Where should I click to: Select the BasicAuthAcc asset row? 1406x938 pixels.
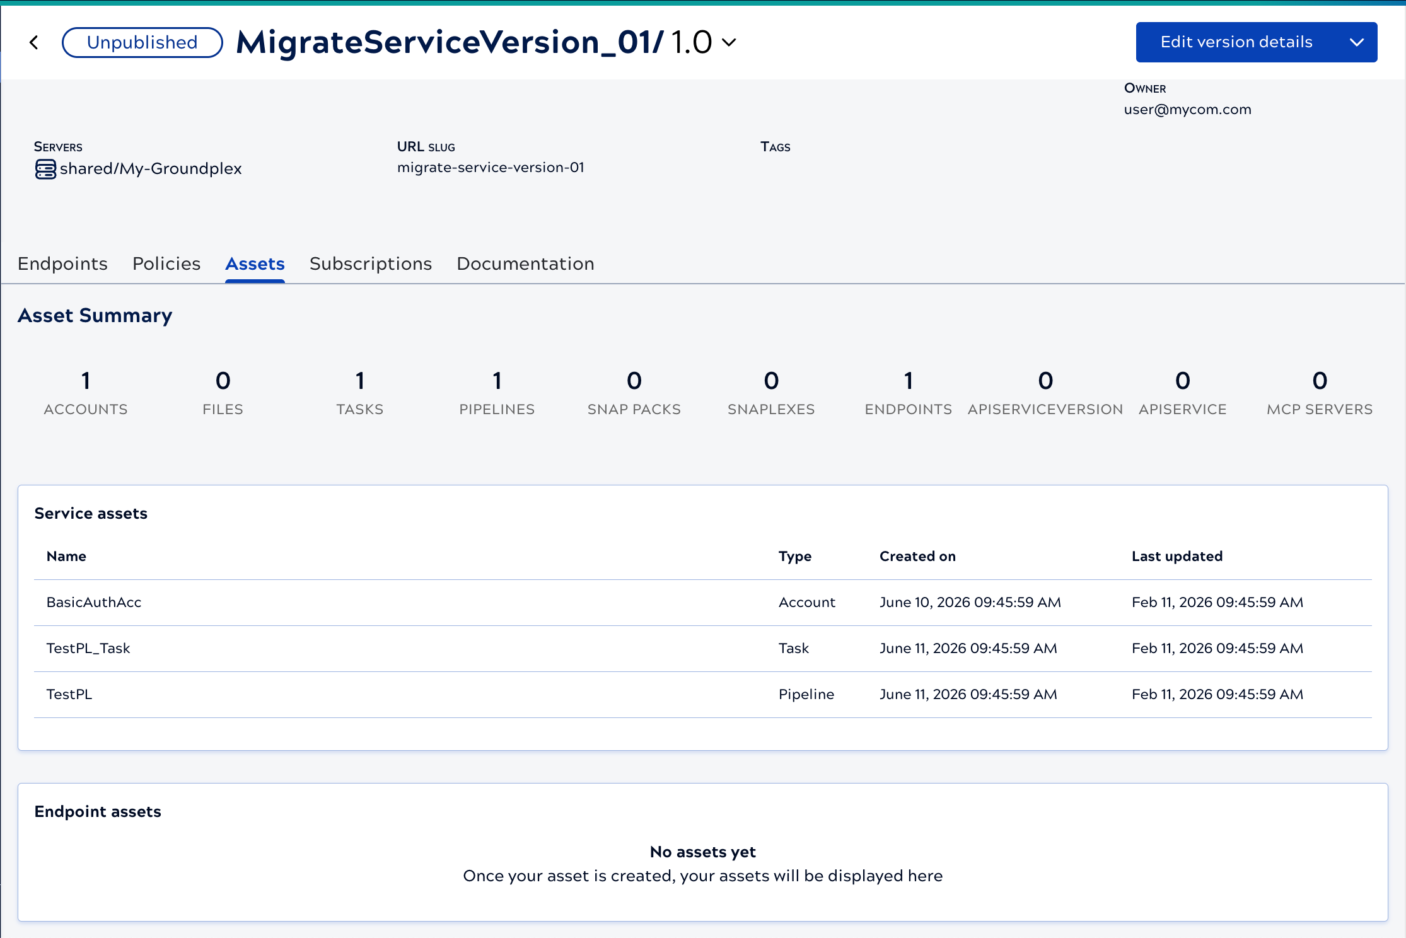tap(703, 603)
